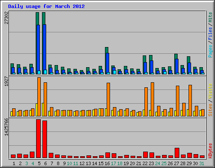The image size is (215, 168).
Task: Click day 22 on the x-axis
Action: (x=145, y=163)
